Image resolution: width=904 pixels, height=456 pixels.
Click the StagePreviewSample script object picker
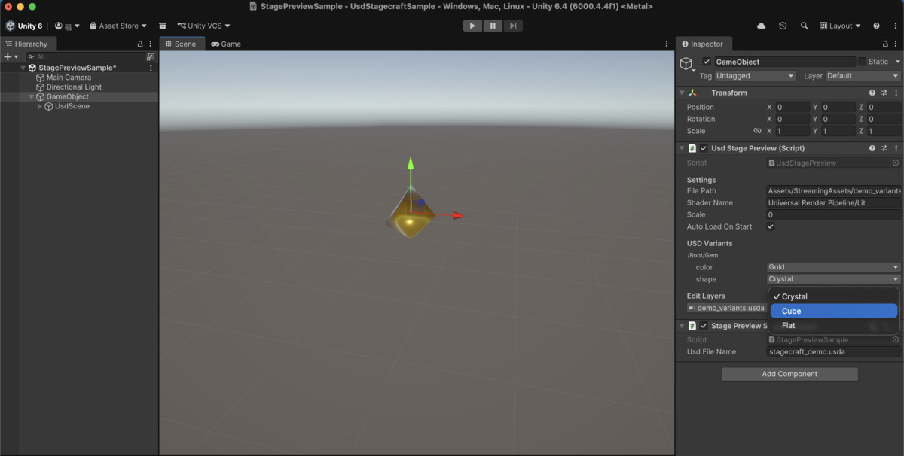(x=896, y=340)
